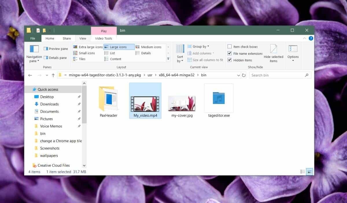Image resolution: width=347 pixels, height=203 pixels.
Task: Select the Tiles layout option
Action: coord(83,59)
